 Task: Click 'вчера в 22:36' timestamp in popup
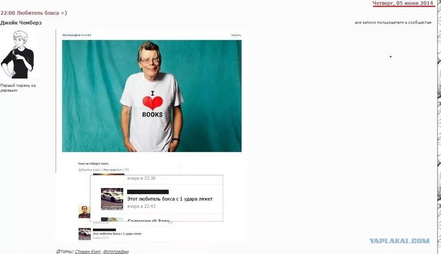tap(141, 178)
